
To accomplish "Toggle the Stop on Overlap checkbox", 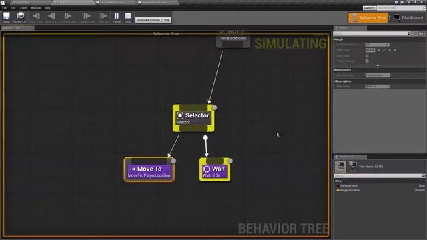I will [367, 61].
